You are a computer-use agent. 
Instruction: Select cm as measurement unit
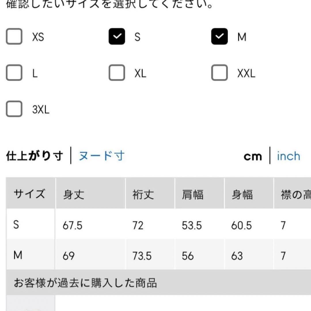pos(253,156)
